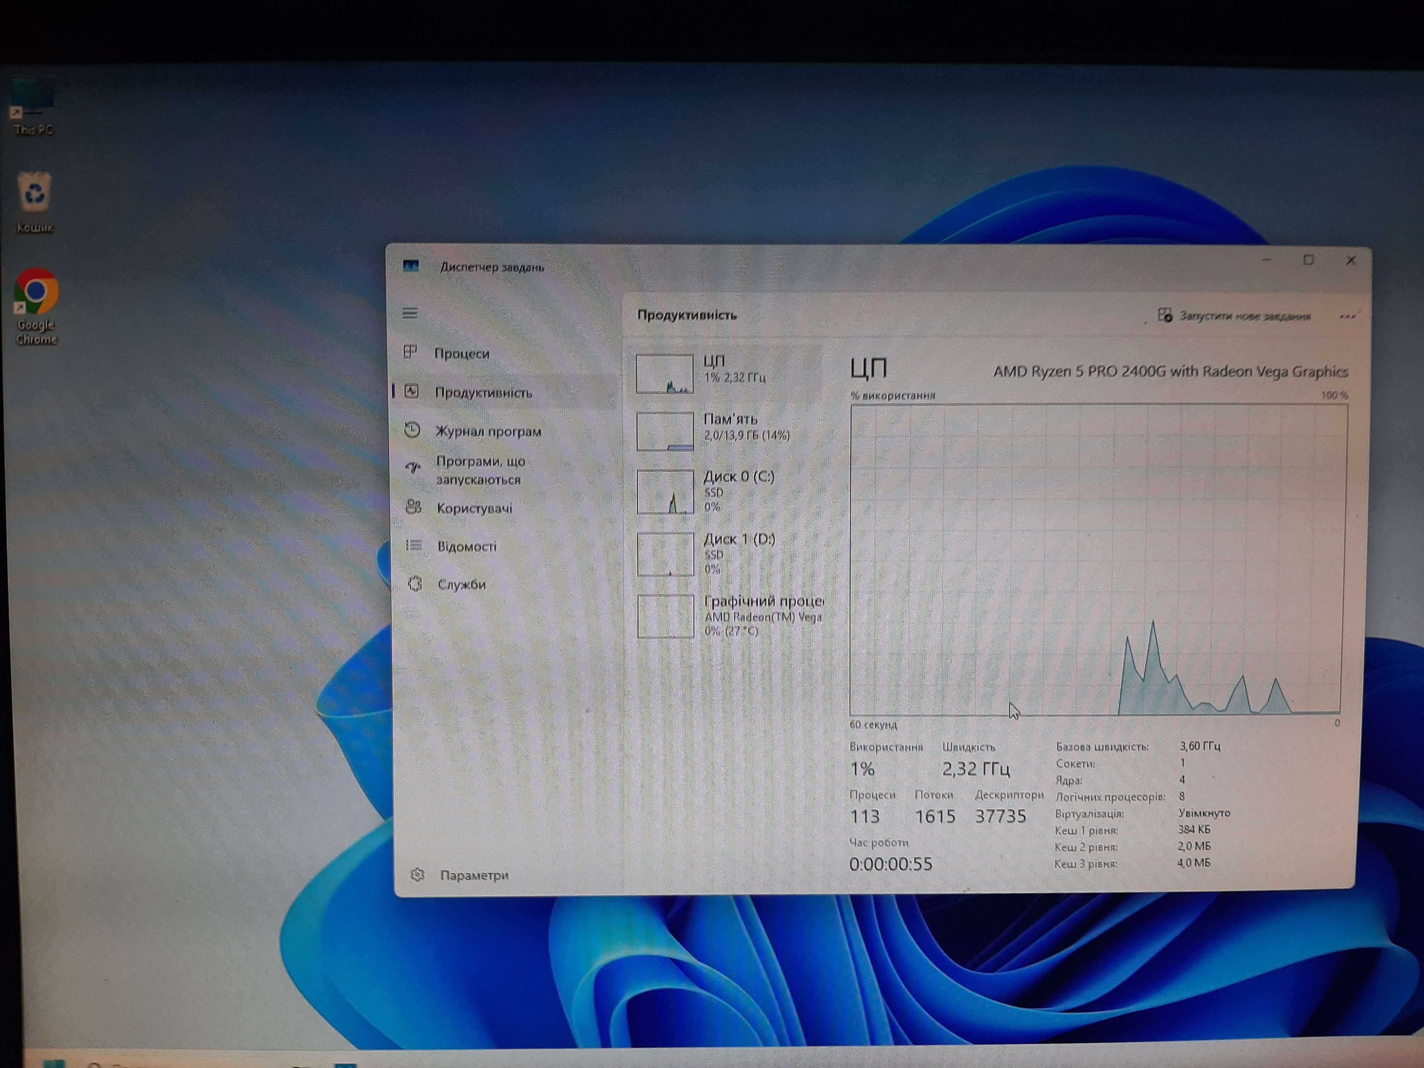Click the Користувачі people icon

pyautogui.click(x=413, y=507)
